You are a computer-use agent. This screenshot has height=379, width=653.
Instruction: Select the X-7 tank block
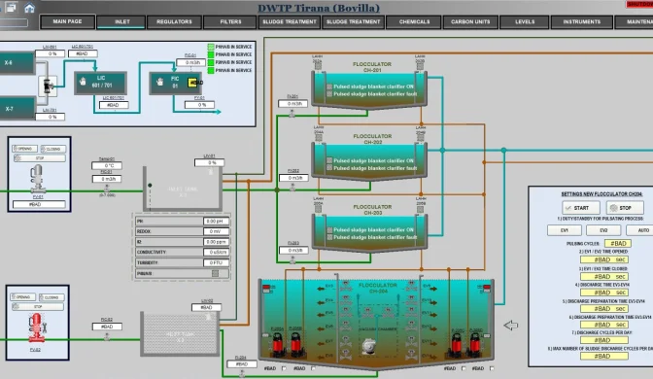pyautogui.click(x=17, y=108)
